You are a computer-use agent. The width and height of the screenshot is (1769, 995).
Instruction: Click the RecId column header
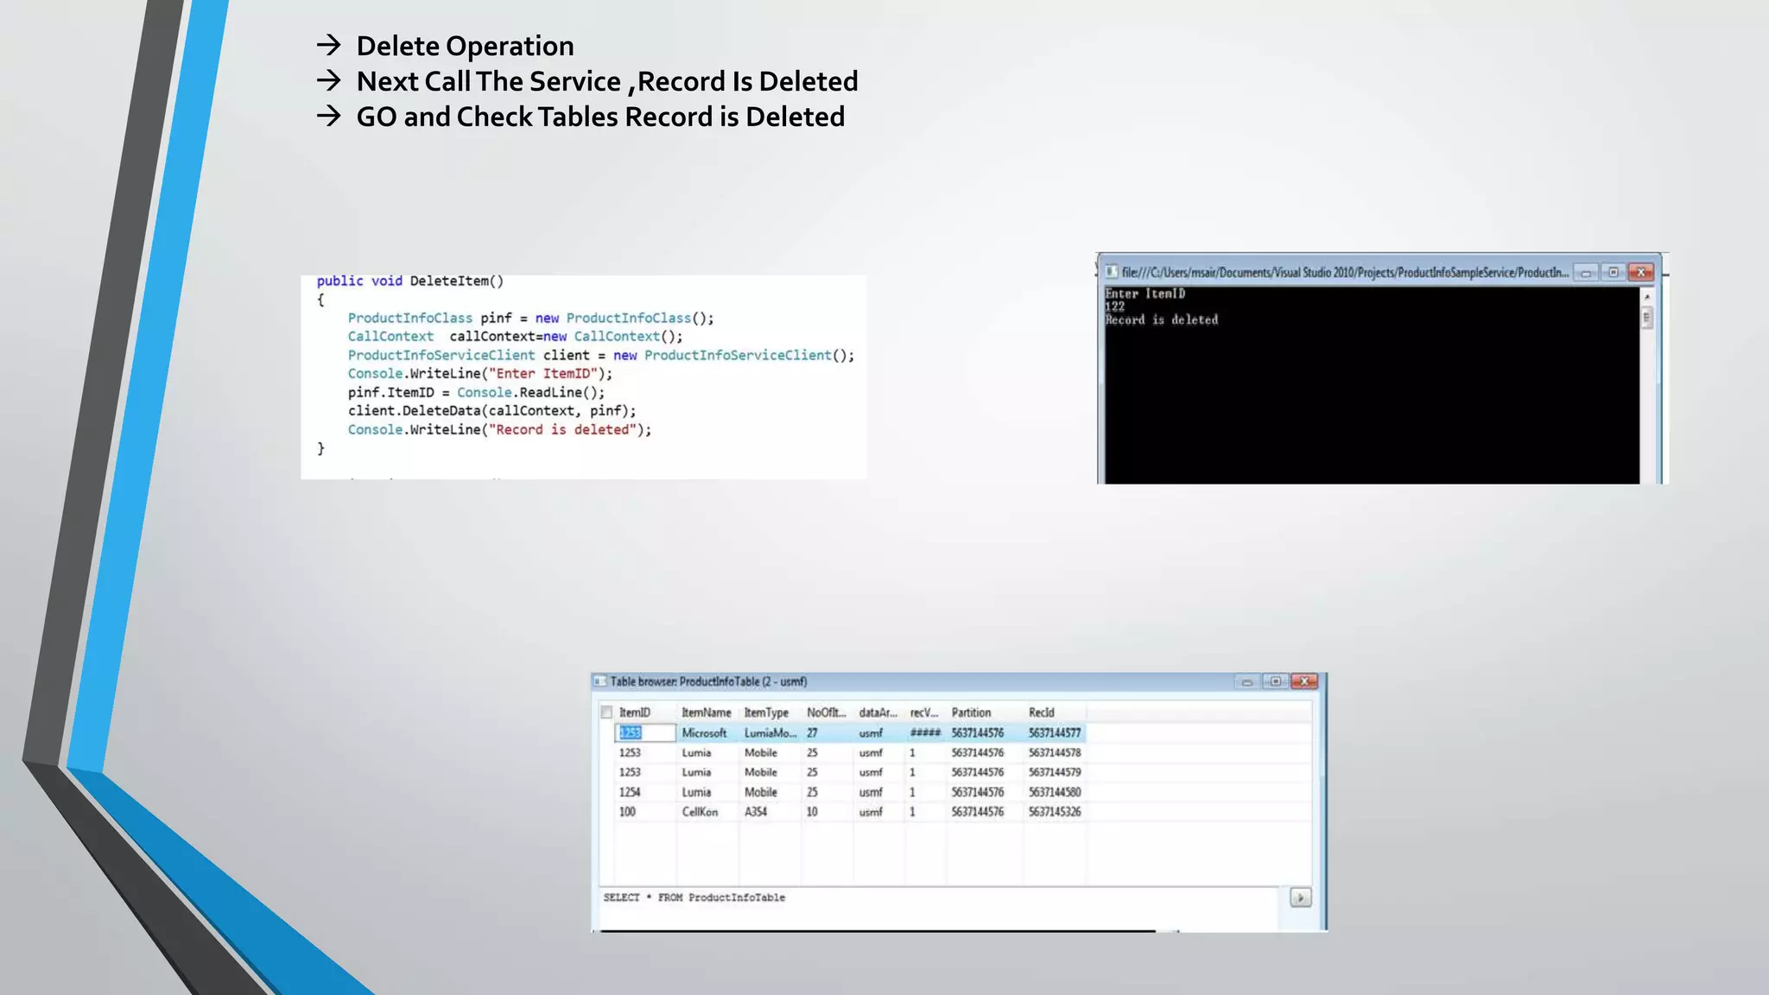coord(1042,713)
